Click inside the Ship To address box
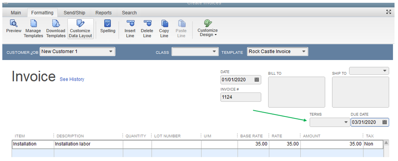Viewport: 398px width, 161px height. pos(361,92)
